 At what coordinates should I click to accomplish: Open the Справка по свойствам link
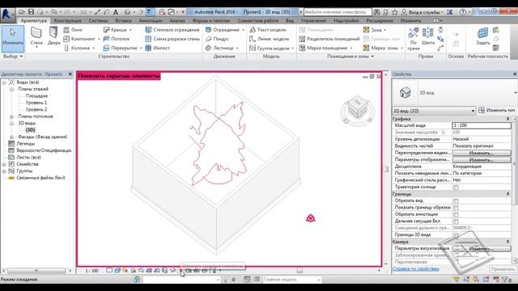tap(415, 269)
